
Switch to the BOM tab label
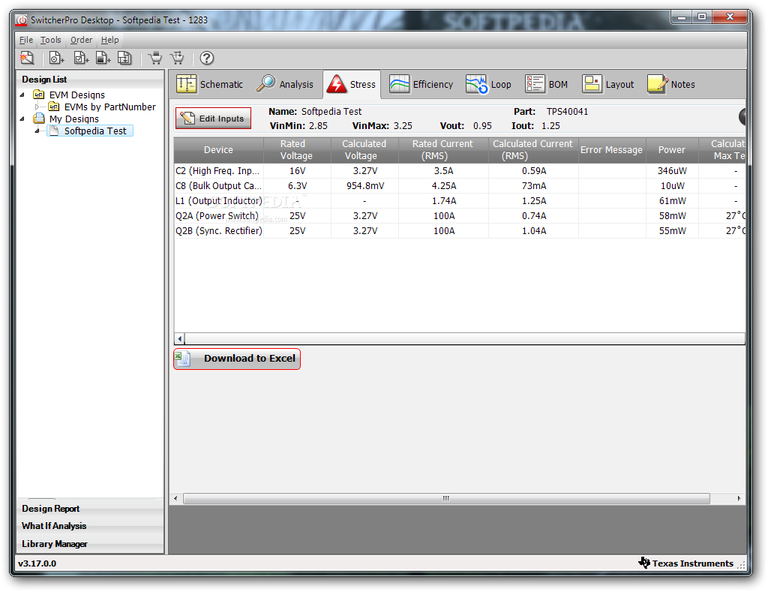pyautogui.click(x=558, y=84)
